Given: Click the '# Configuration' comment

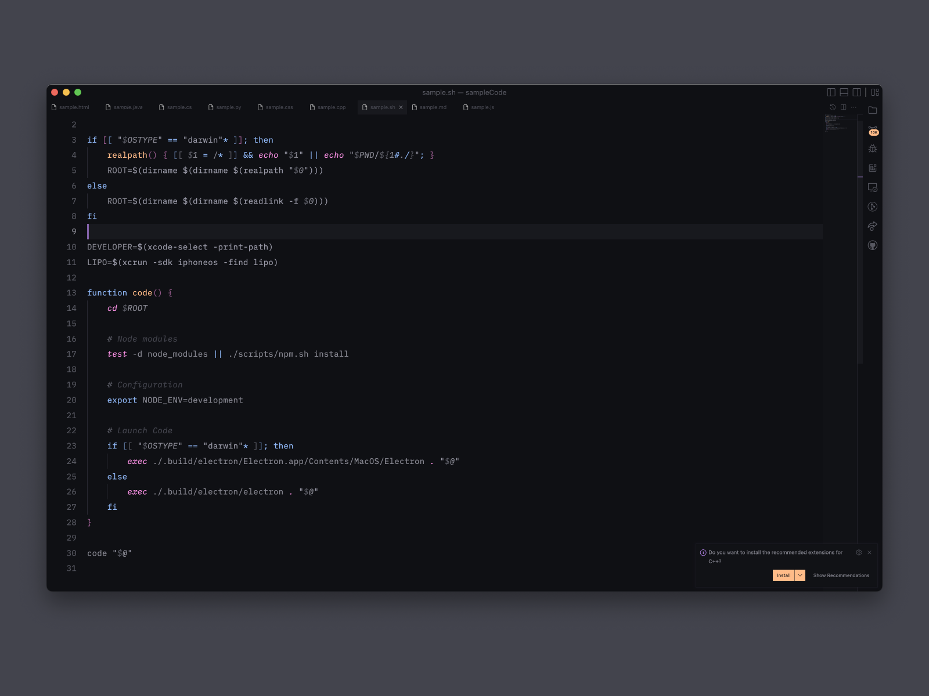Looking at the screenshot, I should (x=145, y=385).
